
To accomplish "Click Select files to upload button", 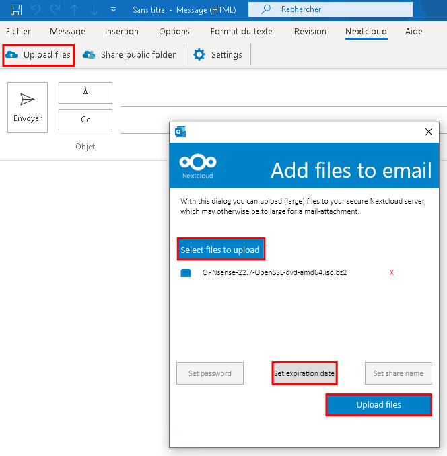I will (x=221, y=250).
